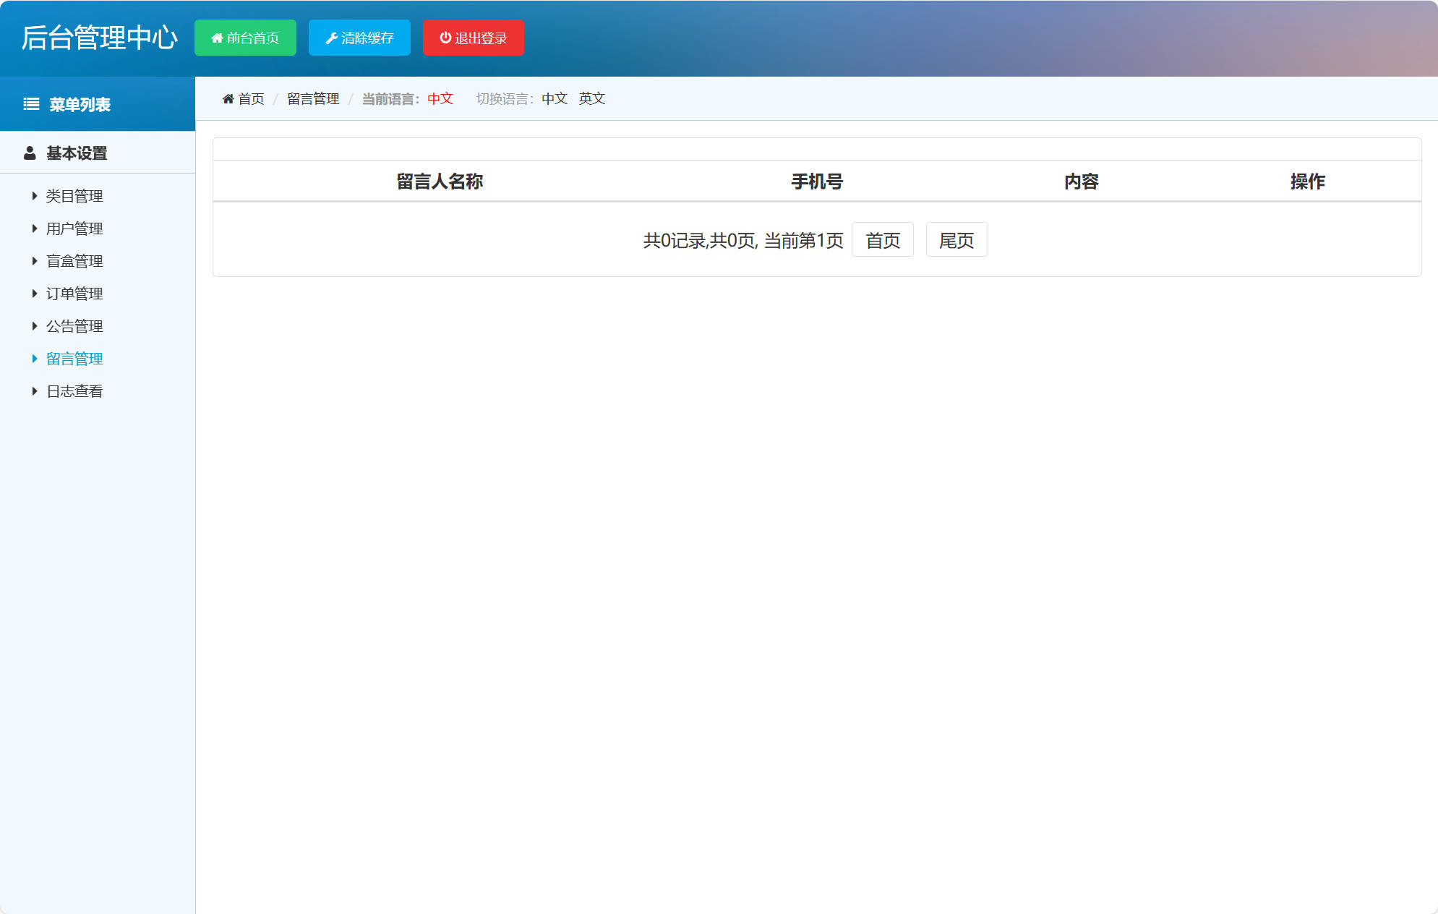This screenshot has height=914, width=1438.
Task: Open the 留言管理 breadcrumb link
Action: pos(312,98)
